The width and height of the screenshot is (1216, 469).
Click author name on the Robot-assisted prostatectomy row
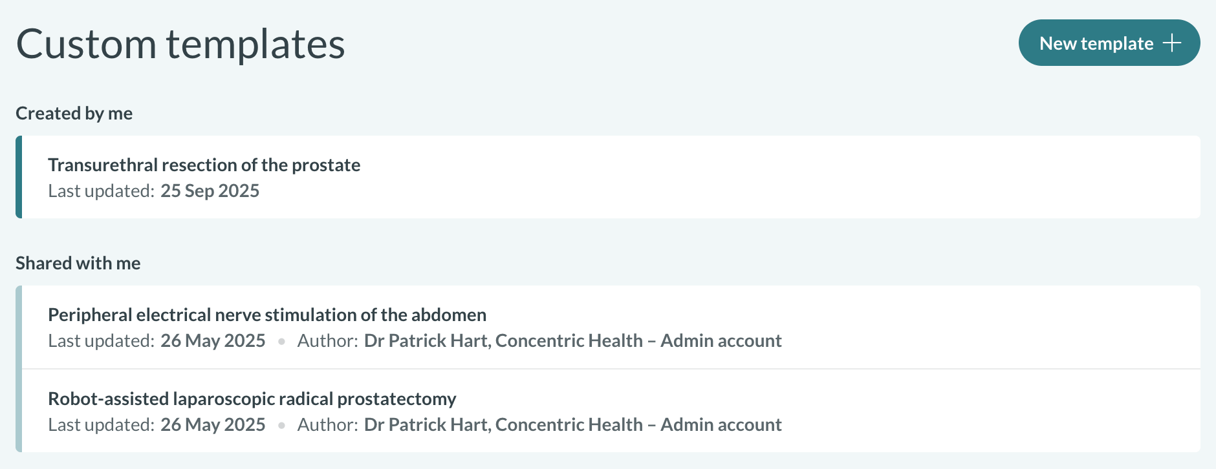(x=572, y=425)
